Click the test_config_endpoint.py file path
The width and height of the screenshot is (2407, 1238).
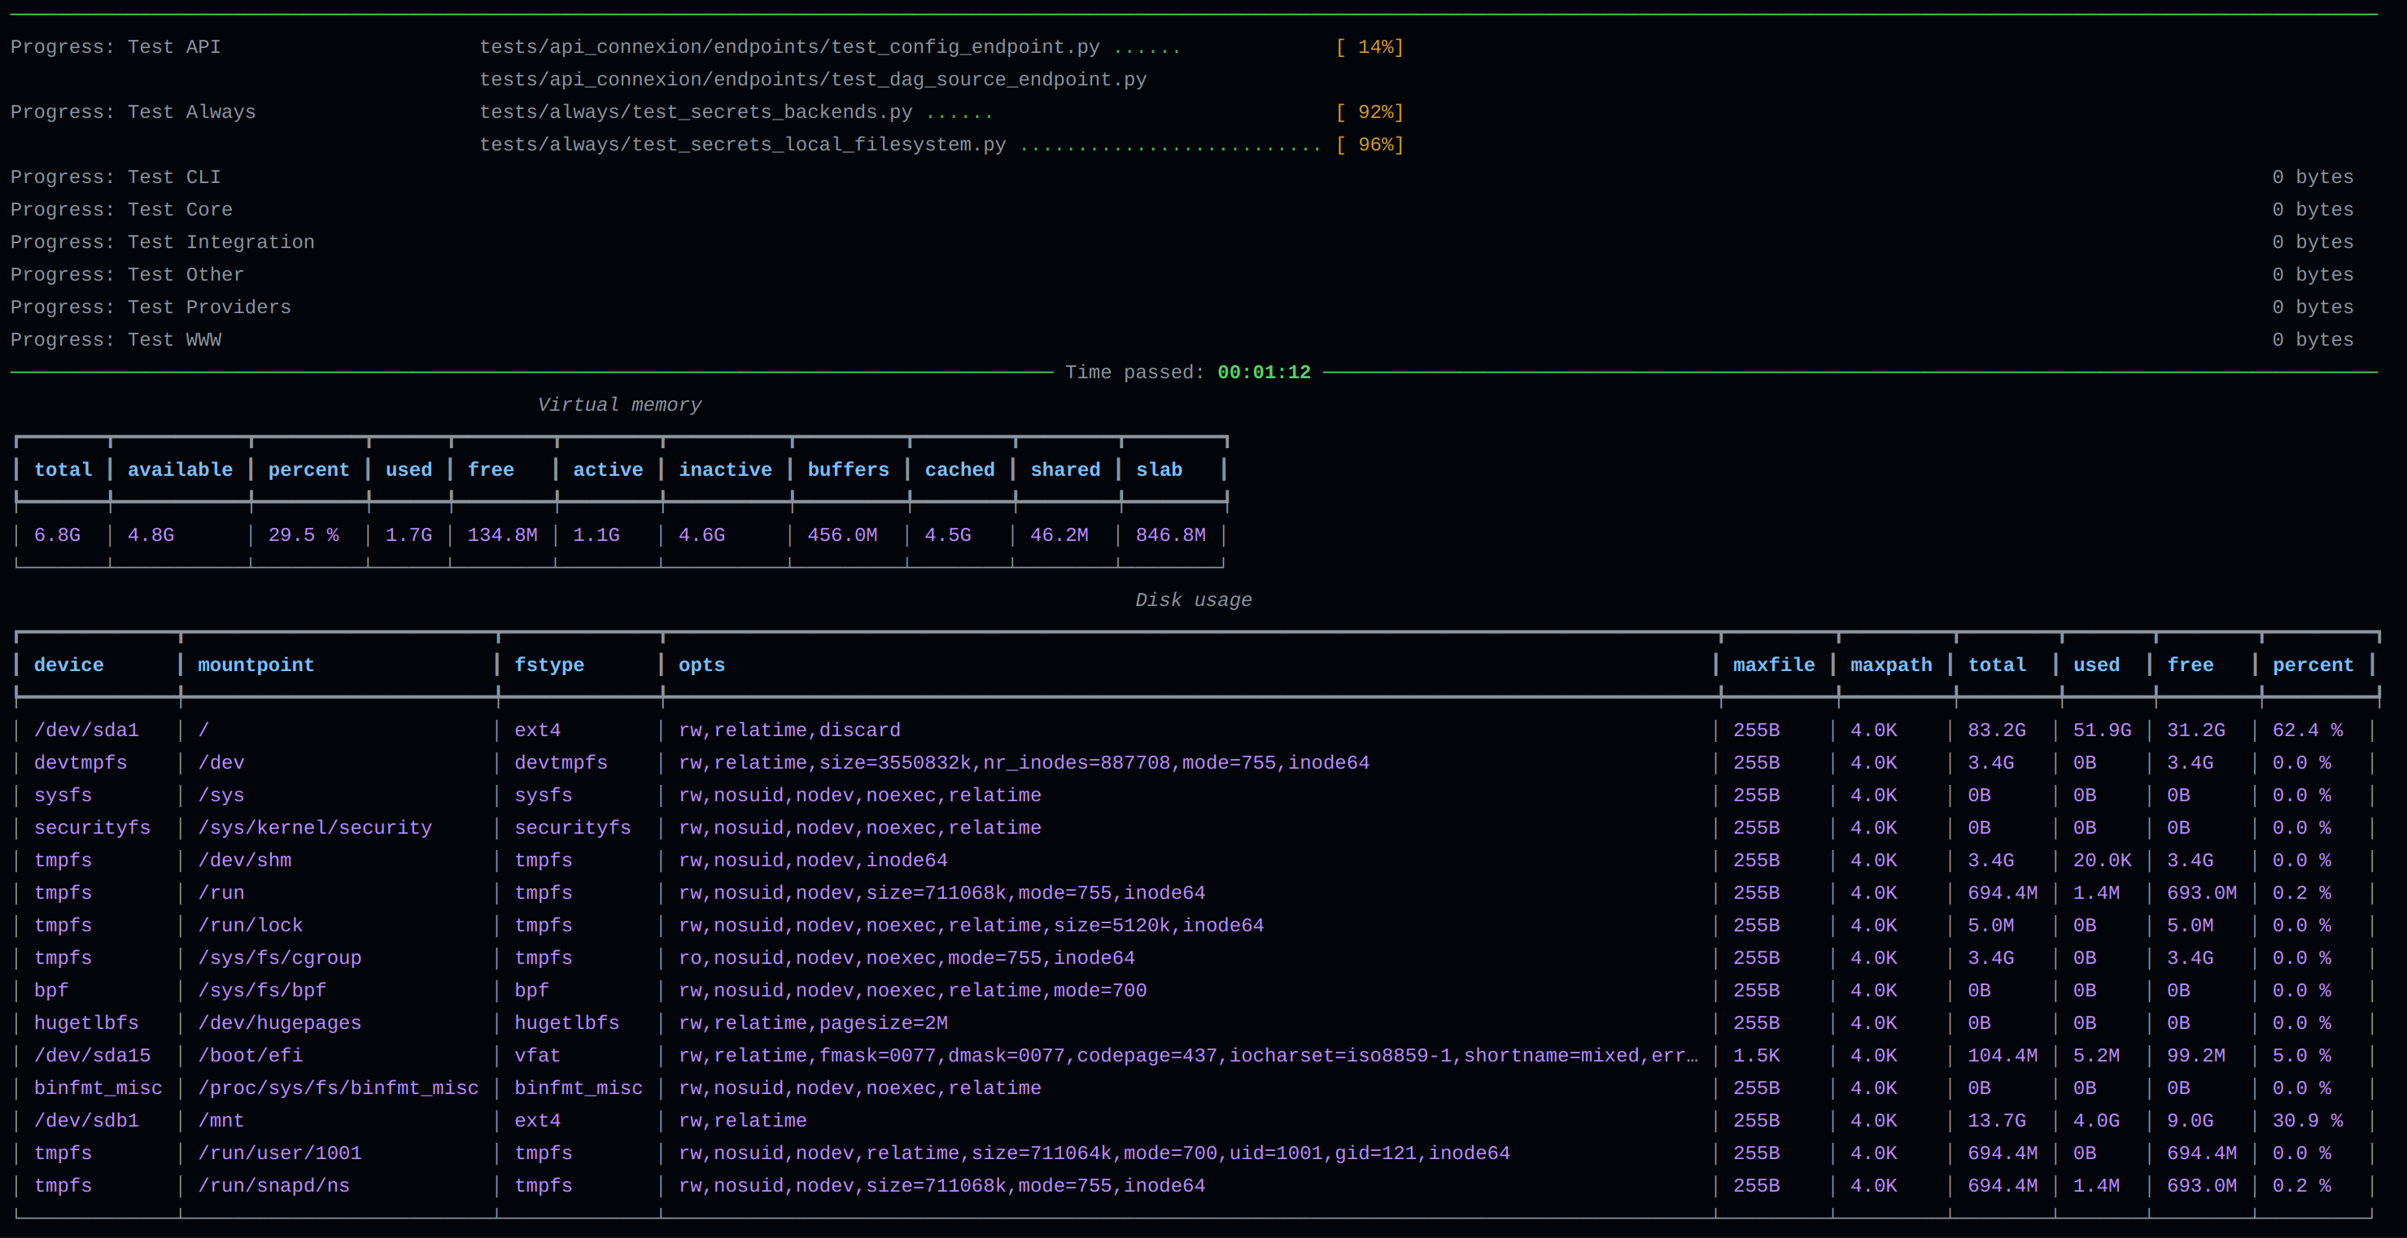[788, 46]
